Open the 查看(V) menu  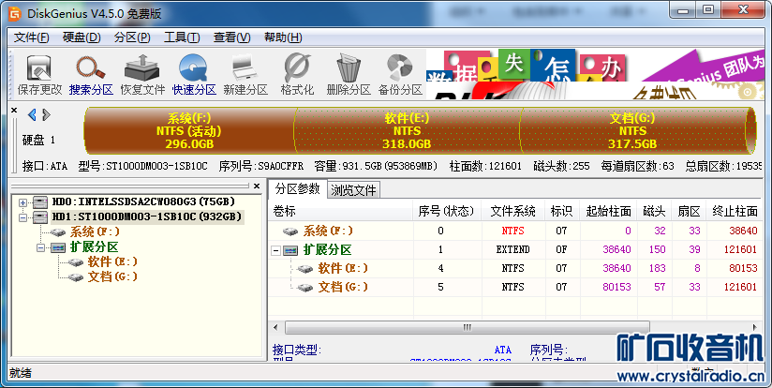point(232,37)
